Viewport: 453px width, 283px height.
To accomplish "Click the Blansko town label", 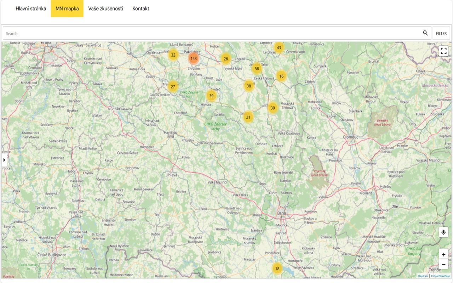I will tap(285, 180).
